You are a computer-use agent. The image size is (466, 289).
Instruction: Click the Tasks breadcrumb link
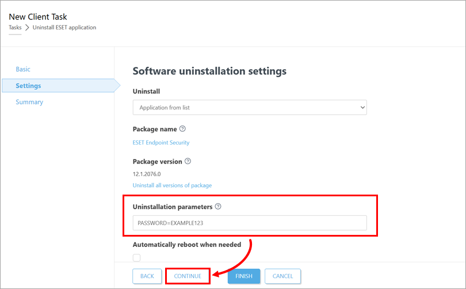[15, 28]
